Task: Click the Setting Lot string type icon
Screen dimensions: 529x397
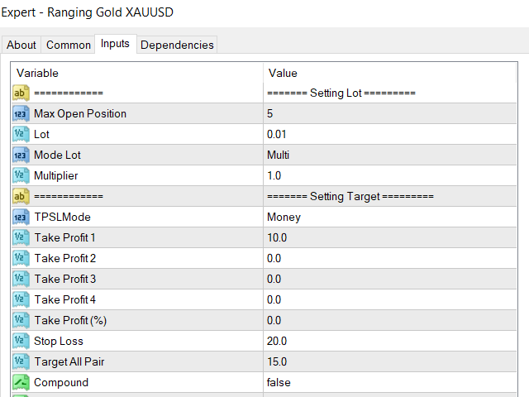Action: tap(21, 93)
